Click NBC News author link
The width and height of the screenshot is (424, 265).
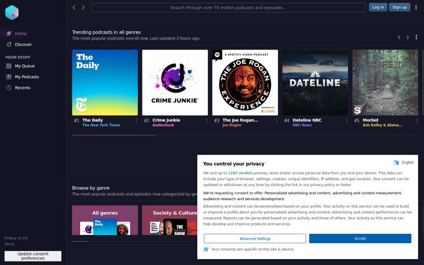point(302,125)
